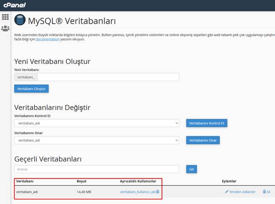Click the Veritabanını Onar button
Viewport: 275px width, 204px height.
(203, 140)
